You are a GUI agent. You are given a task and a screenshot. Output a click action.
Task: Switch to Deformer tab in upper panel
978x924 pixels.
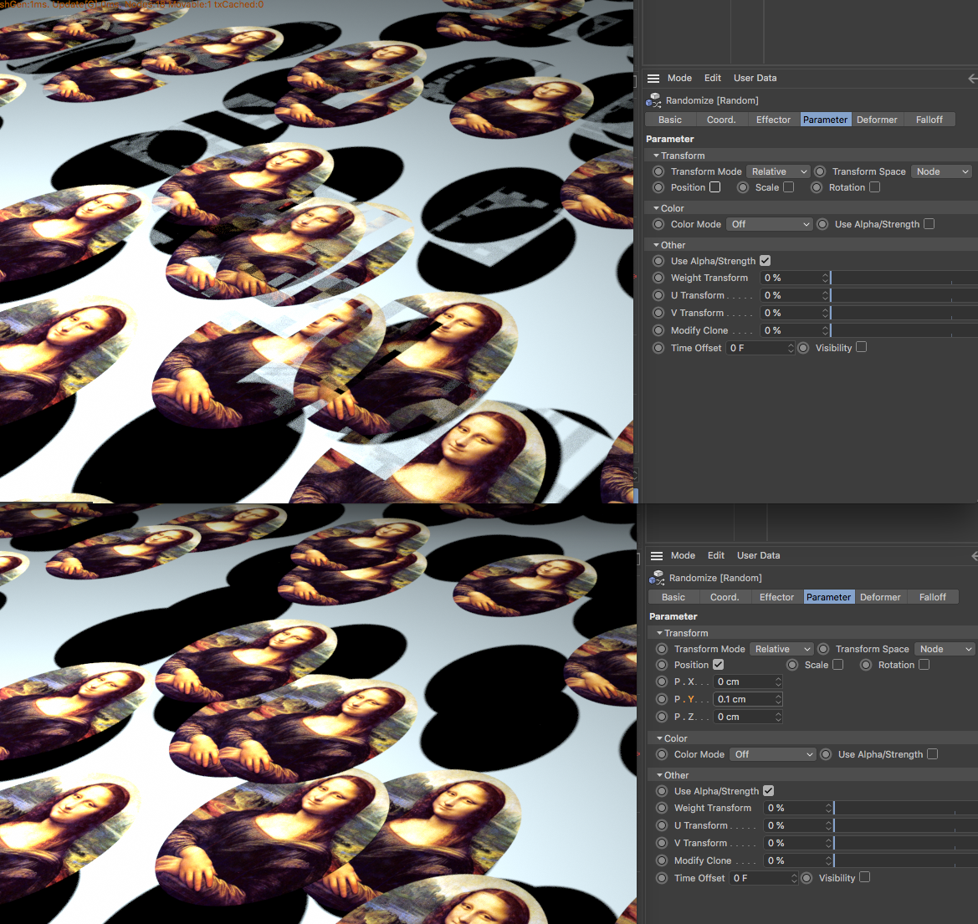[877, 120]
